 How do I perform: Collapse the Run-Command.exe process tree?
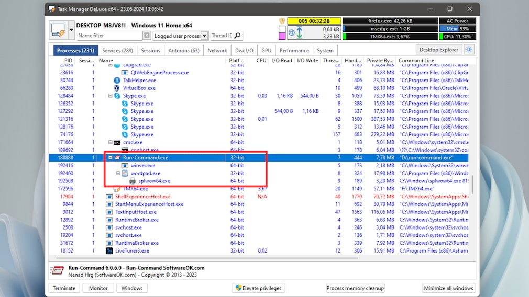[x=111, y=157]
